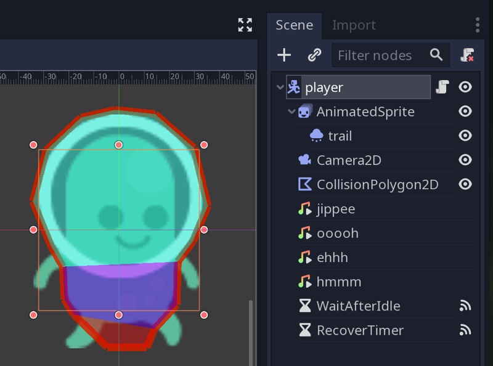Select the Camera2D node
493x366 pixels.
349,160
